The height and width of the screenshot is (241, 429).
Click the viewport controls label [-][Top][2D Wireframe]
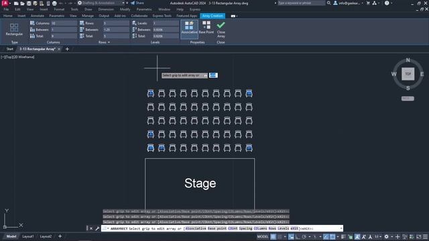[17, 57]
